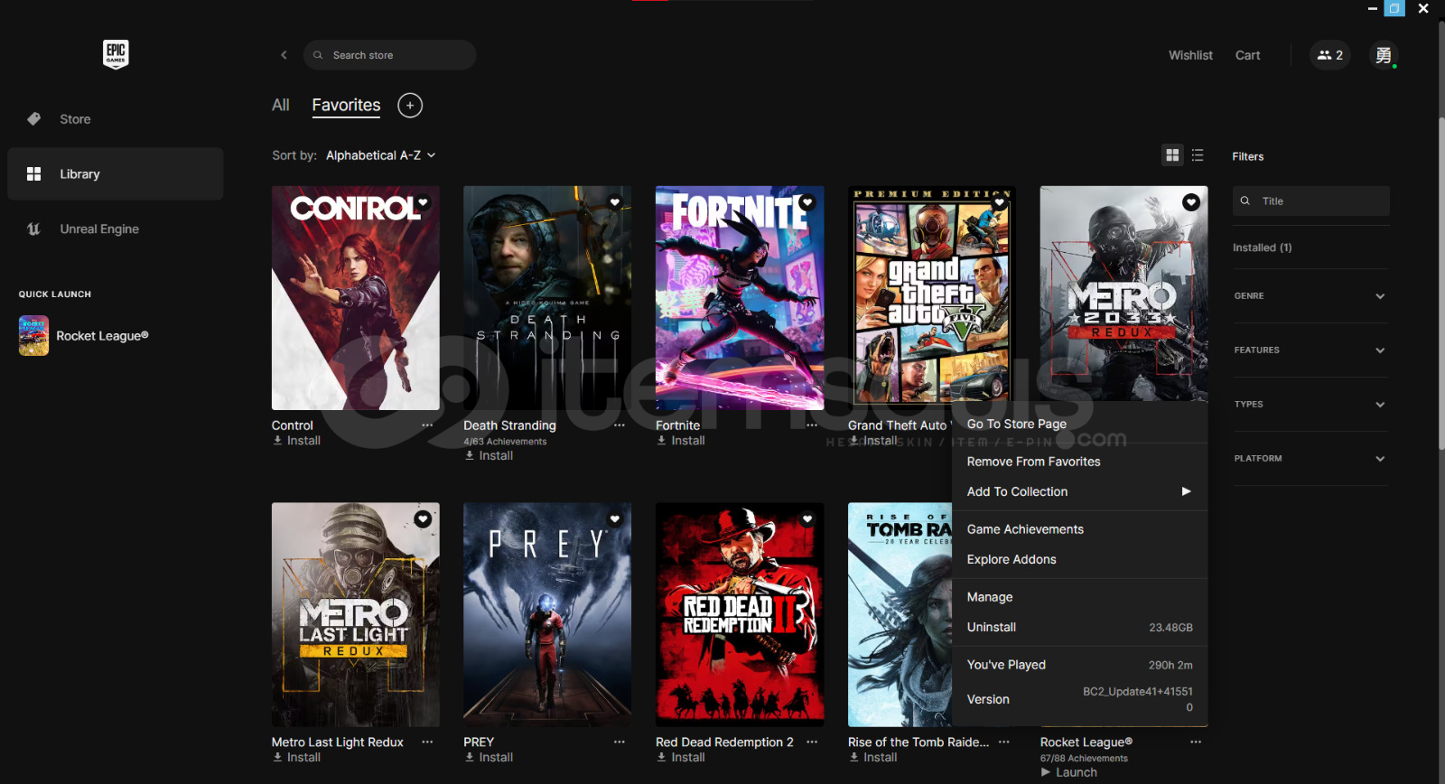Install PREY game
This screenshot has width=1445, height=784.
(x=489, y=757)
